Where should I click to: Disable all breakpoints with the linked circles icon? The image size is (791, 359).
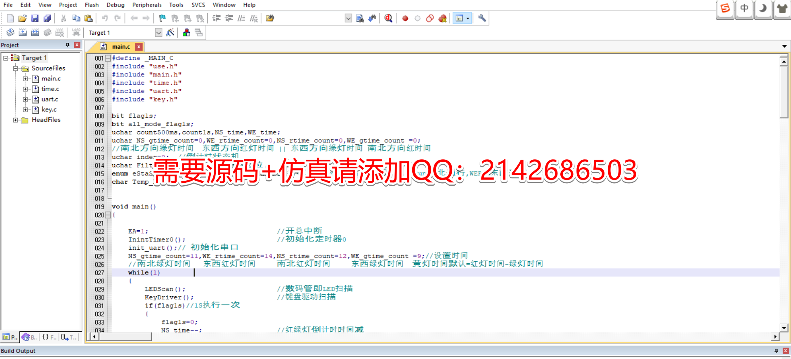(x=430, y=18)
